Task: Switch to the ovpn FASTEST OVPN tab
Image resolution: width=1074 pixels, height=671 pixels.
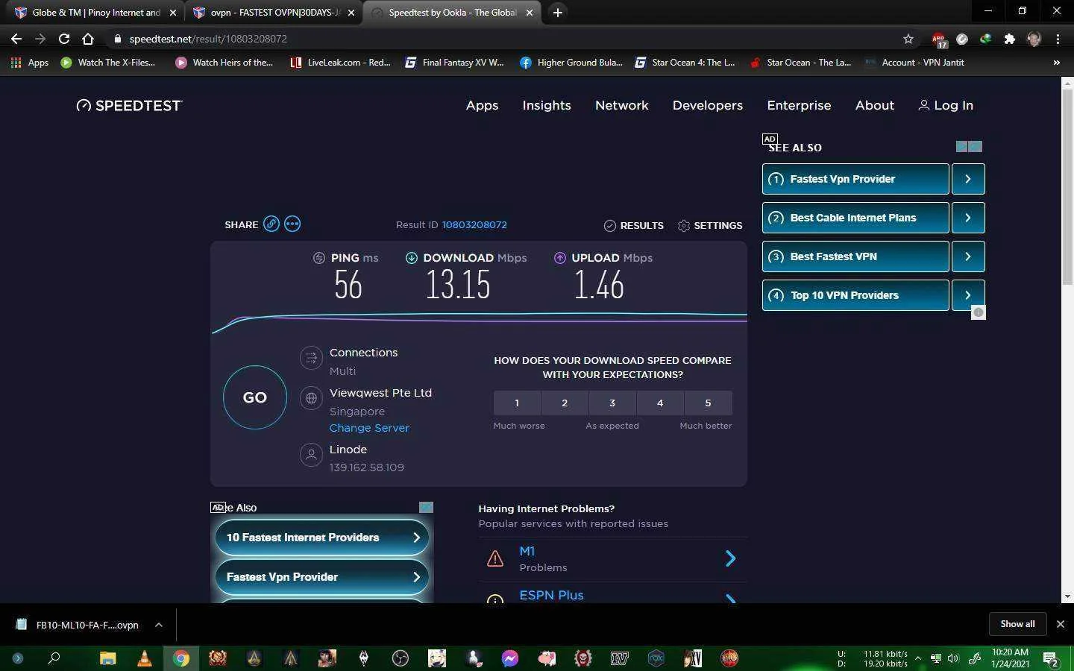Action: 273,13
